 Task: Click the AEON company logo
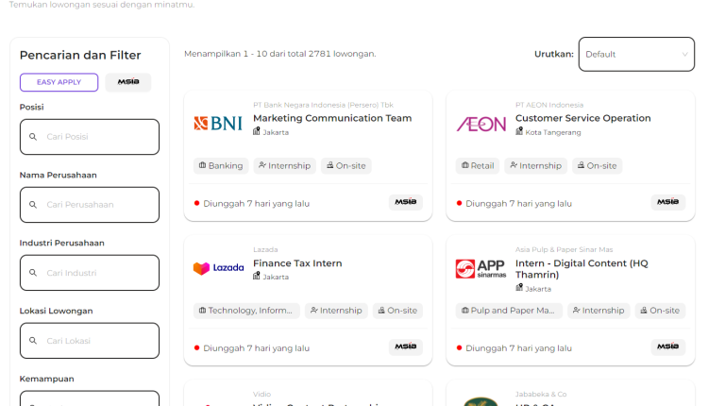(x=480, y=124)
